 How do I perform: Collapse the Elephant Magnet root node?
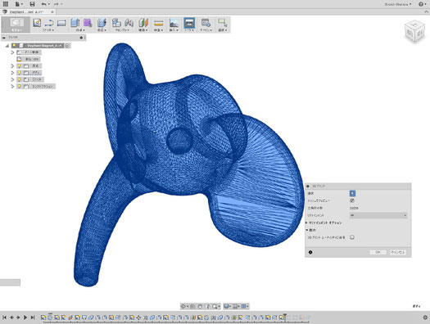[7, 46]
